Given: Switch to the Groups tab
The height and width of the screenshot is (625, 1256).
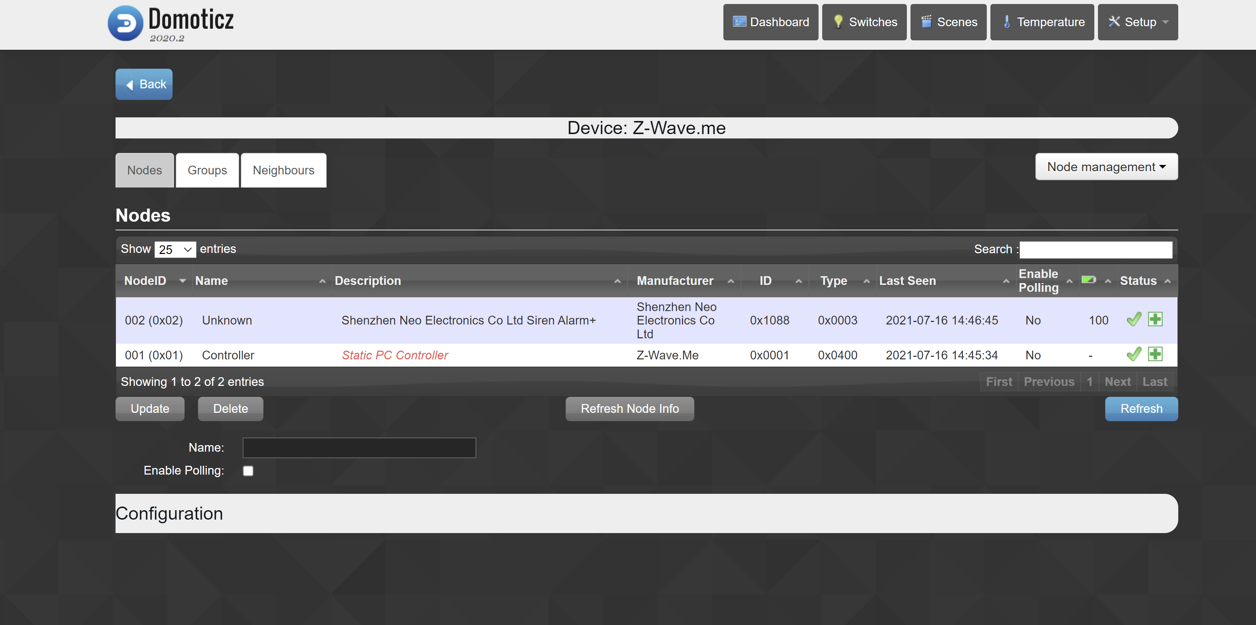Looking at the screenshot, I should [207, 170].
